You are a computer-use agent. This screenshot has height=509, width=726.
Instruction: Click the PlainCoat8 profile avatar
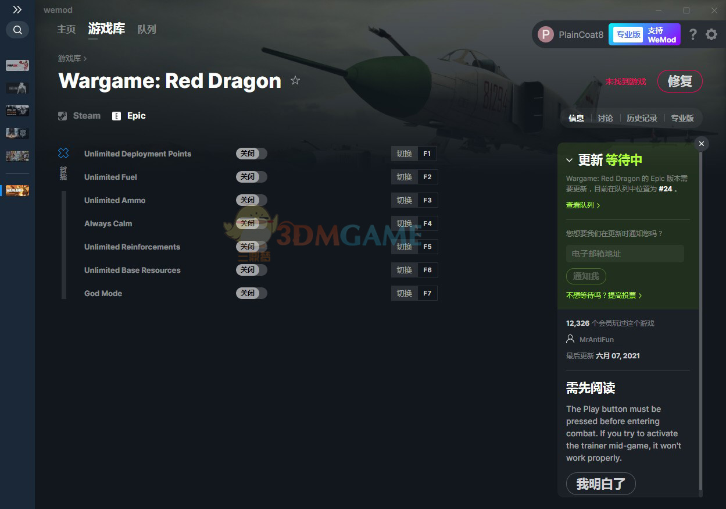pos(545,34)
